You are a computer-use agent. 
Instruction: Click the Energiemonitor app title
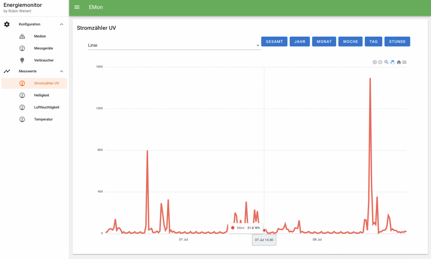tap(23, 5)
